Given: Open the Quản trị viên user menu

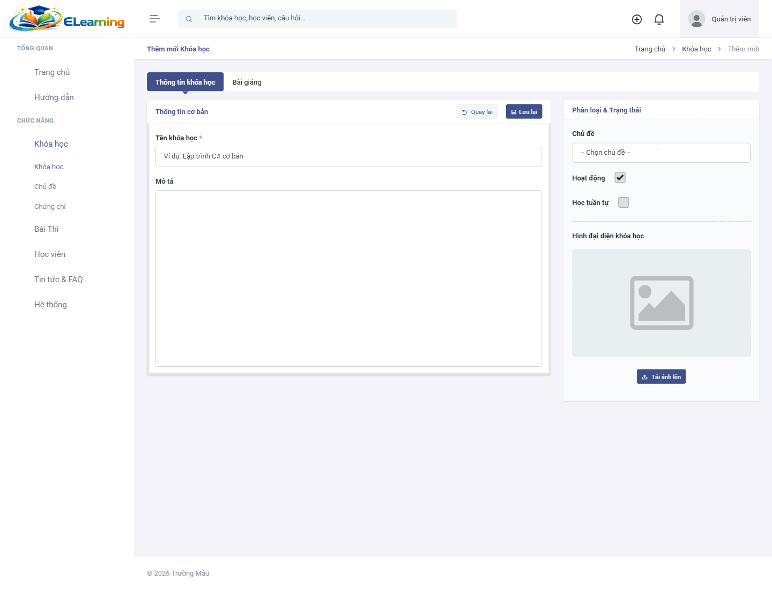Looking at the screenshot, I should (719, 19).
